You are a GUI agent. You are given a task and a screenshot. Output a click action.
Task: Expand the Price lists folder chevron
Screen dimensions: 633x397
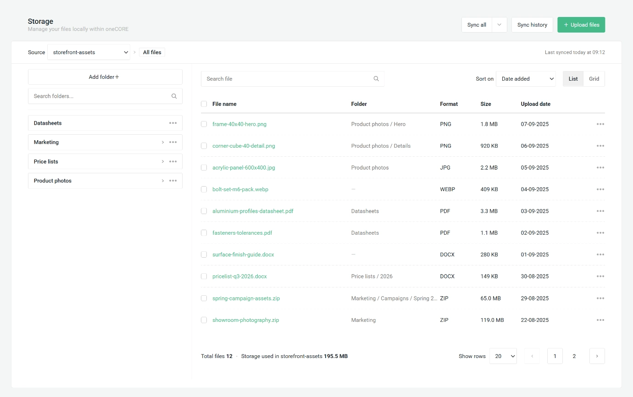(163, 161)
